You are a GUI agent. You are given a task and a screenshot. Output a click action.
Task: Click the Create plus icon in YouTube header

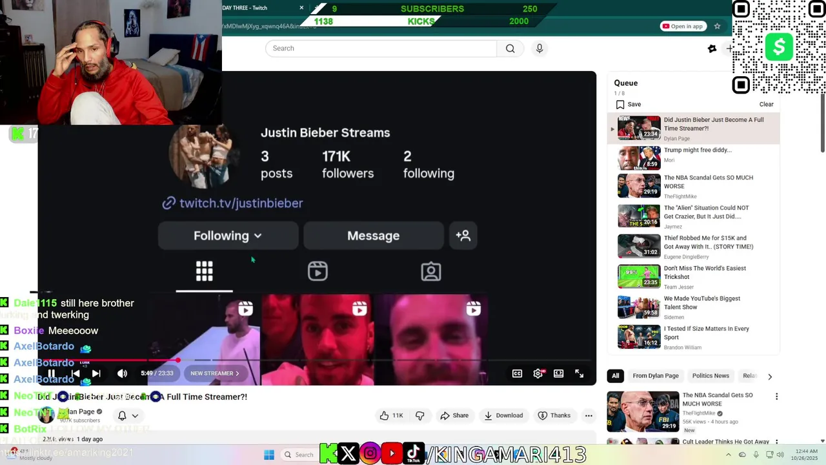[730, 48]
